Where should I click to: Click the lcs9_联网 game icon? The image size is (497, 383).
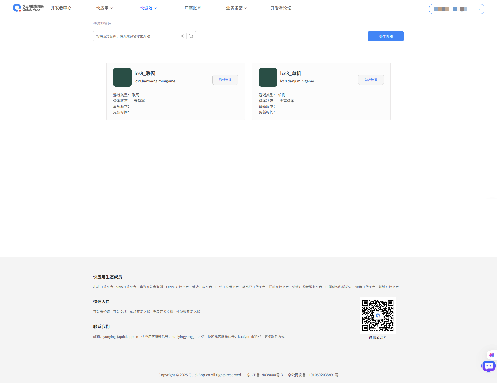tap(122, 77)
